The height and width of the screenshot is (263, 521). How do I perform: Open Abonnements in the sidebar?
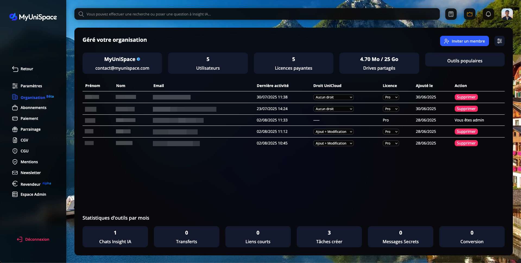(33, 108)
